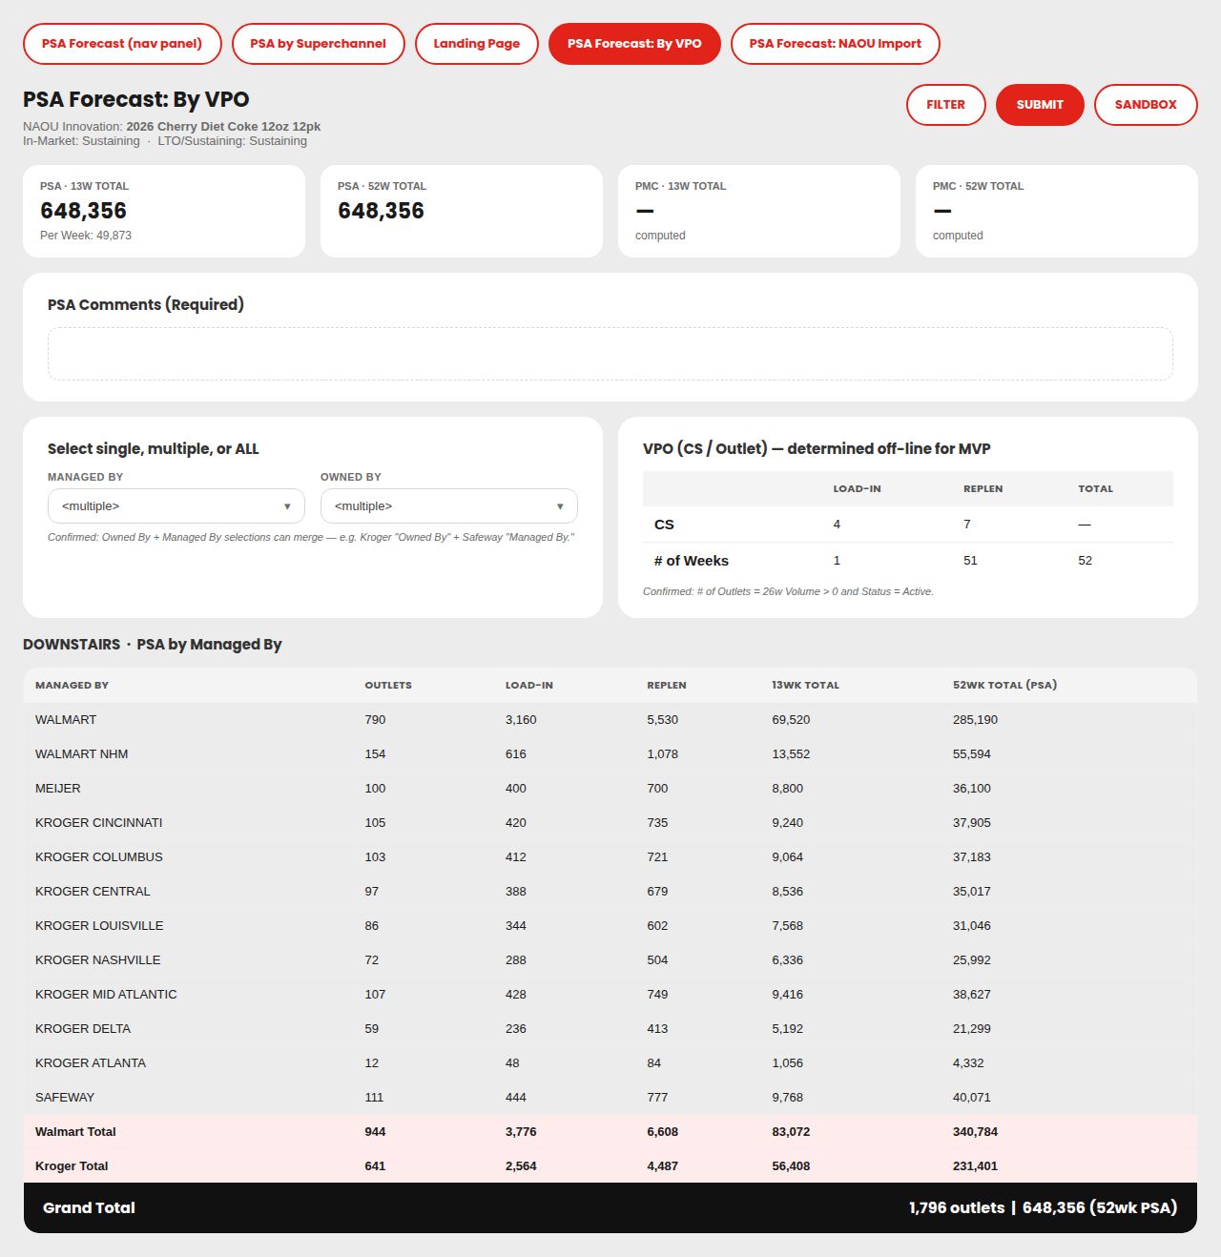Click the LOAD-IN header in VPO table
1221x1257 pixels.
tap(857, 488)
